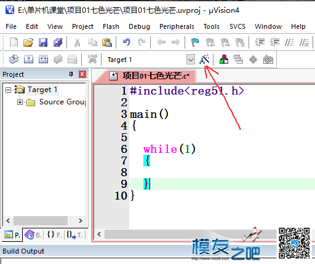
Task: Cut selection with the scissors icon
Action: click(77, 42)
